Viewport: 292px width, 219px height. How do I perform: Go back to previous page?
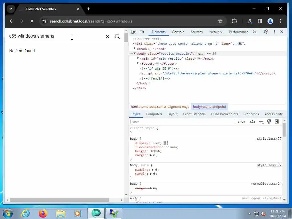[11, 21]
